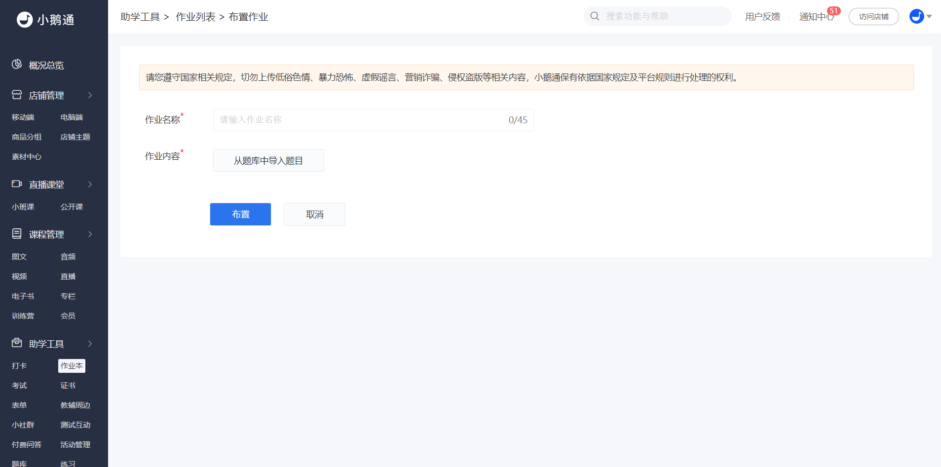941x467 pixels.
Task: Click the search magnifier icon
Action: (595, 16)
